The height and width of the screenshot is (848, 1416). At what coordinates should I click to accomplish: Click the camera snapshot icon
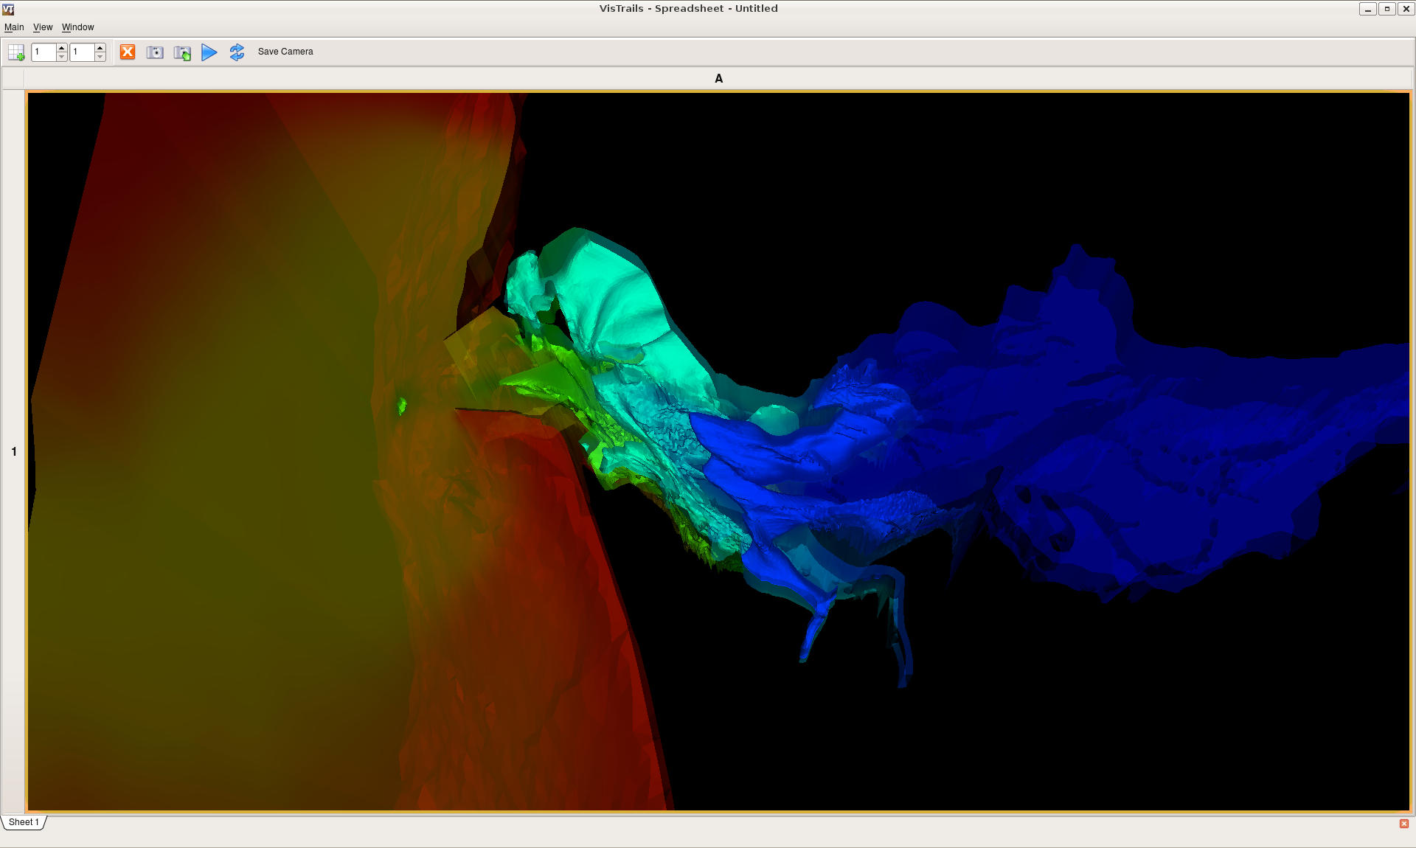155,52
